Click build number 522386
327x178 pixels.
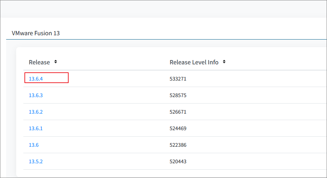[x=178, y=145]
